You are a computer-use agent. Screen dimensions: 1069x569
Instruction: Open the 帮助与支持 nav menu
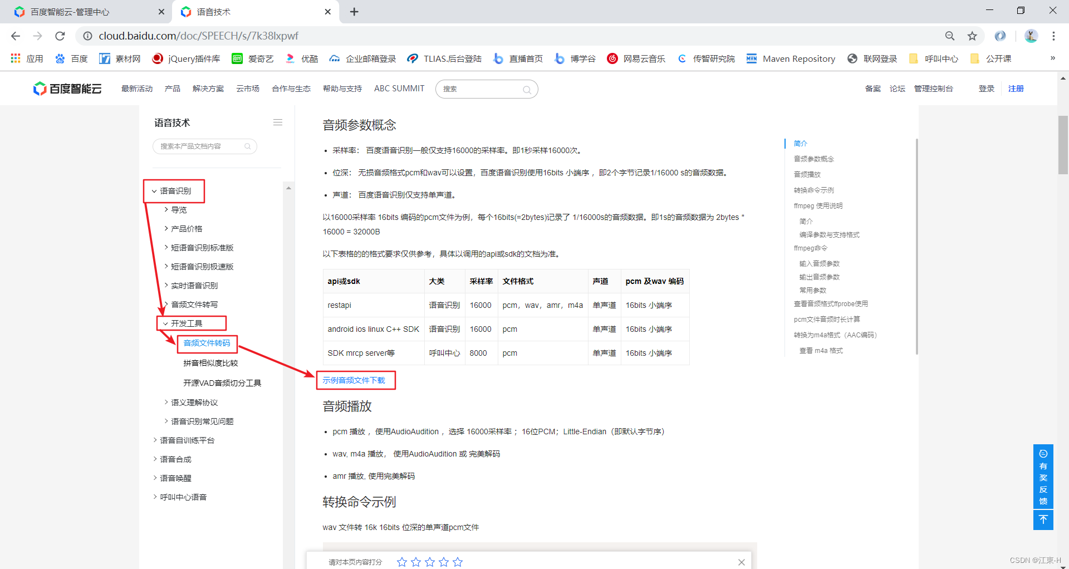tap(342, 89)
